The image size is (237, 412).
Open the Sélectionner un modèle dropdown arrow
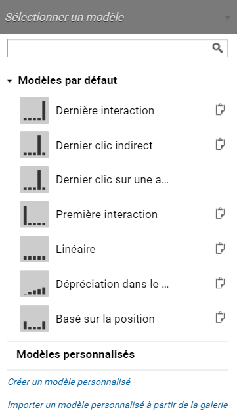[228, 18]
